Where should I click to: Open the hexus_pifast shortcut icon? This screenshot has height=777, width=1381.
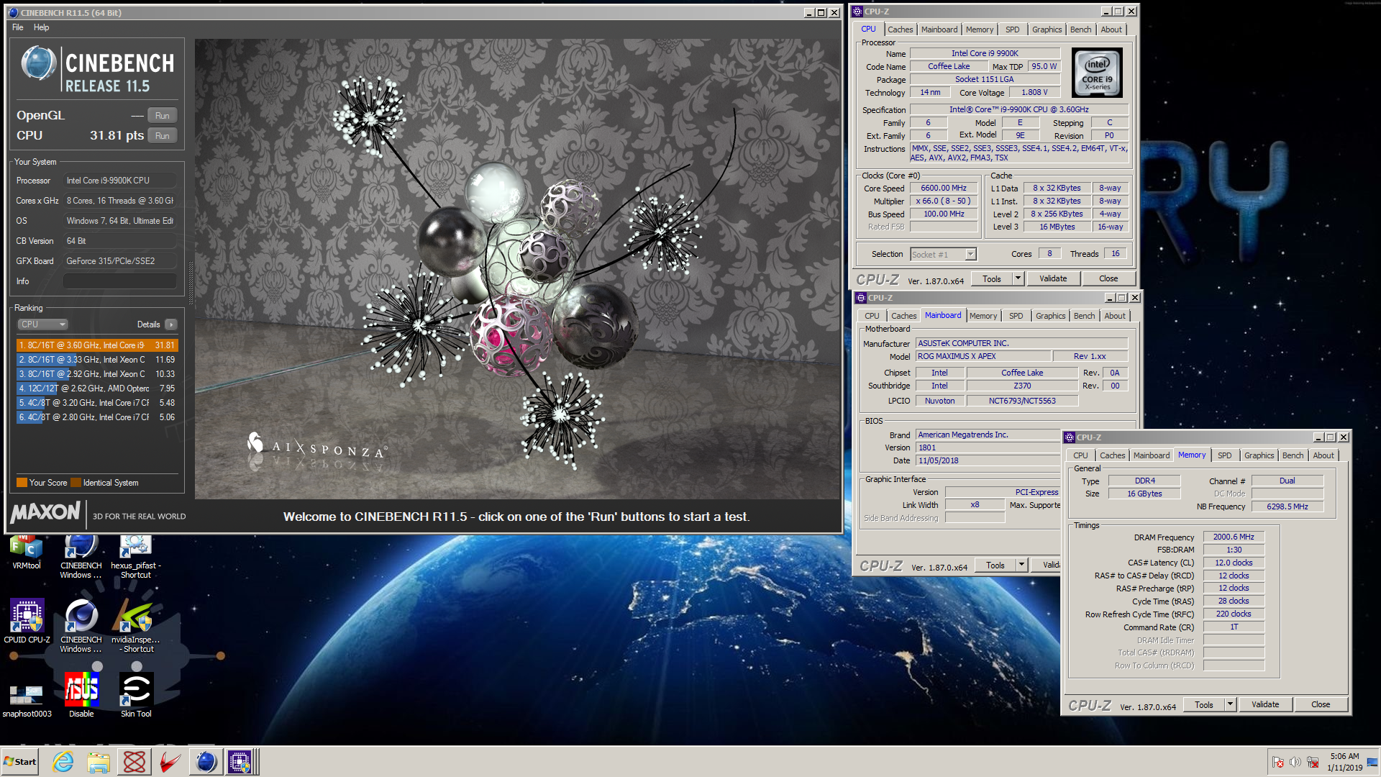click(135, 557)
